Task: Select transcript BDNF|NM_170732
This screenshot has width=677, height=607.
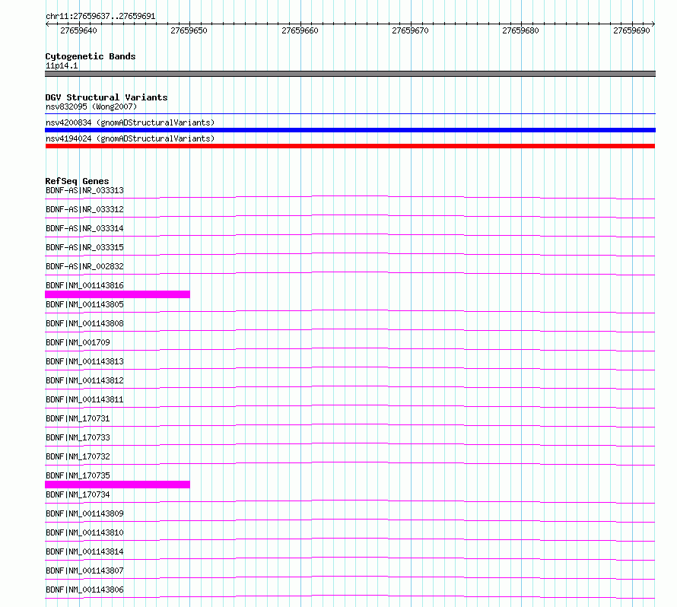Action: pos(78,456)
